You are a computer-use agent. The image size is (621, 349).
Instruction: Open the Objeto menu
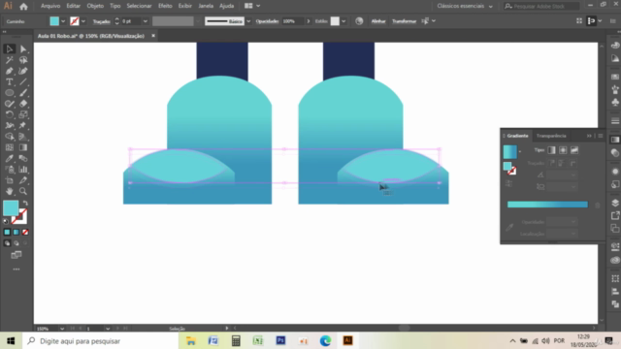click(95, 6)
